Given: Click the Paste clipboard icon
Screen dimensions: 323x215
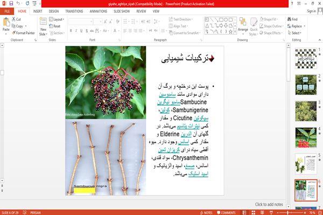Looking at the screenshot, I should (x=6, y=22).
